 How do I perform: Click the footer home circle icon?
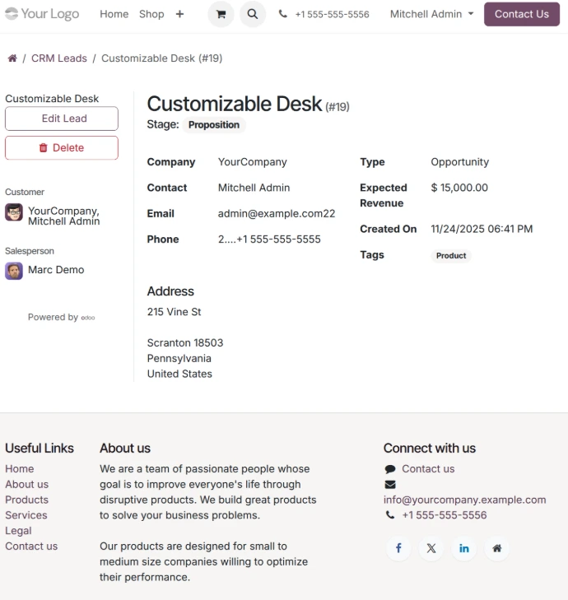(x=496, y=548)
